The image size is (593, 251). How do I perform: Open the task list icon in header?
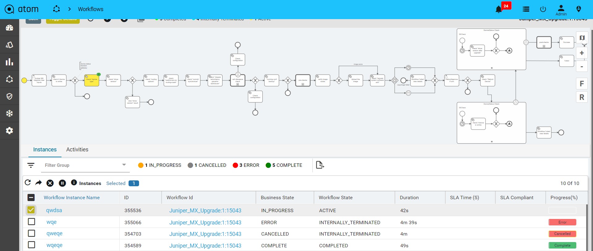pyautogui.click(x=526, y=9)
